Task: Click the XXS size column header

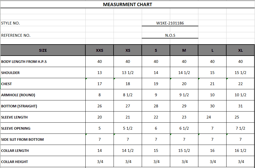Action: point(100,50)
